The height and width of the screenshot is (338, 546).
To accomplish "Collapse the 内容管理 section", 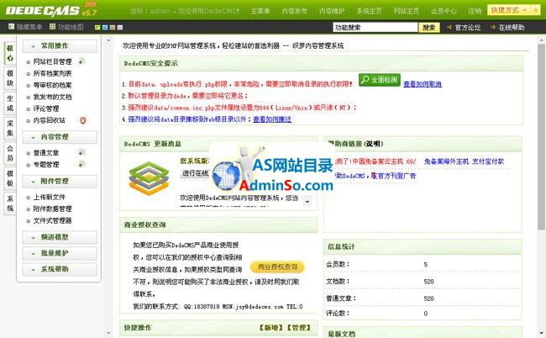I will [x=60, y=137].
